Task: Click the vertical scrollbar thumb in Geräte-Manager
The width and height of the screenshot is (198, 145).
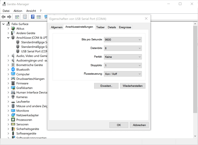Action: coord(195,69)
